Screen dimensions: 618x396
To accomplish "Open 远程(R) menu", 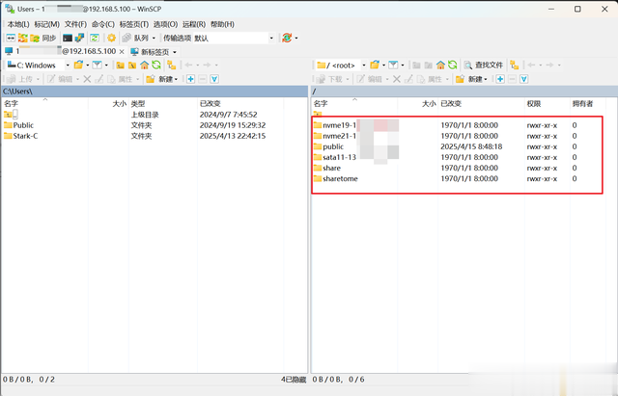I will point(193,24).
